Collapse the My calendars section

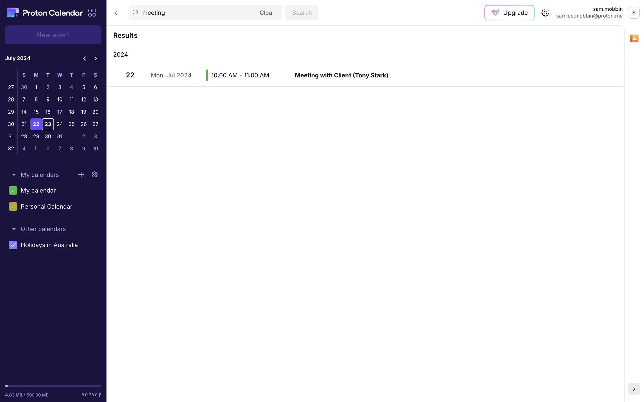point(14,175)
